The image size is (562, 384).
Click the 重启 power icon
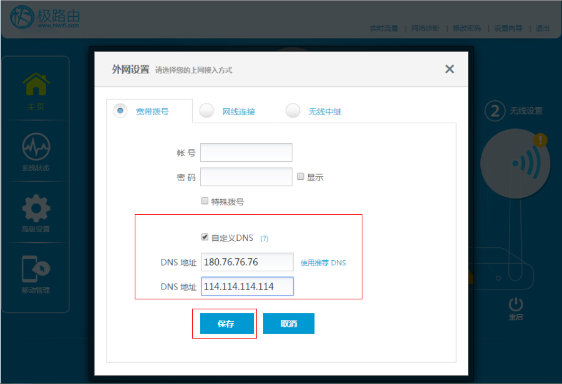coord(515,304)
